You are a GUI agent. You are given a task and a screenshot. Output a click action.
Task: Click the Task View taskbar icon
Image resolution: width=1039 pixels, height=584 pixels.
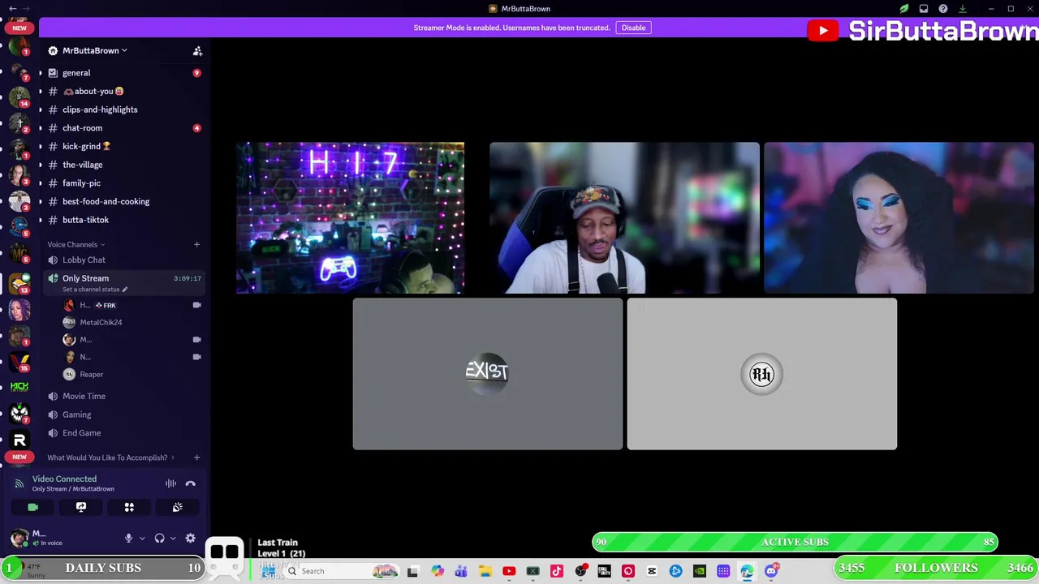412,571
